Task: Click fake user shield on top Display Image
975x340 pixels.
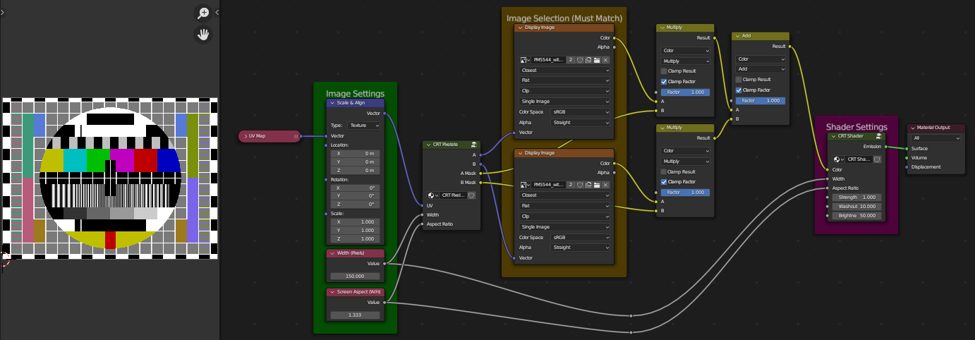Action: [579, 60]
